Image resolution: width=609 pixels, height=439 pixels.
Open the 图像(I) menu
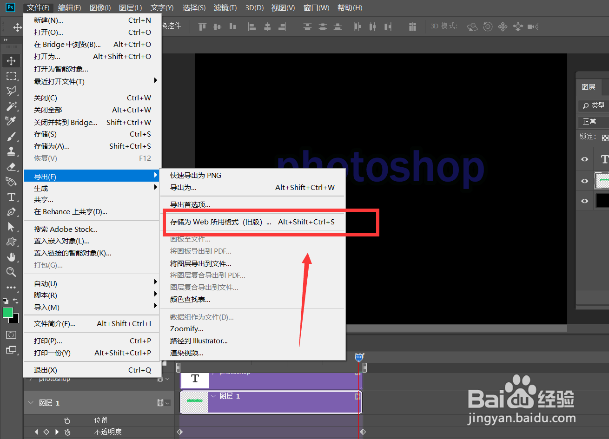click(x=100, y=8)
